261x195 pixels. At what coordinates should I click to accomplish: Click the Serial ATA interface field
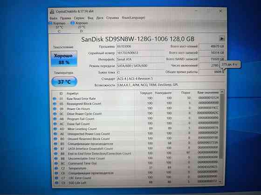click(140, 59)
